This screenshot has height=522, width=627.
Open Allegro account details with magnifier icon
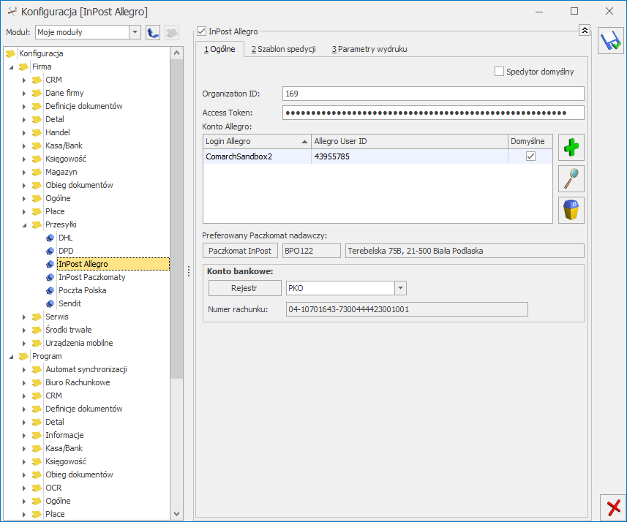571,178
